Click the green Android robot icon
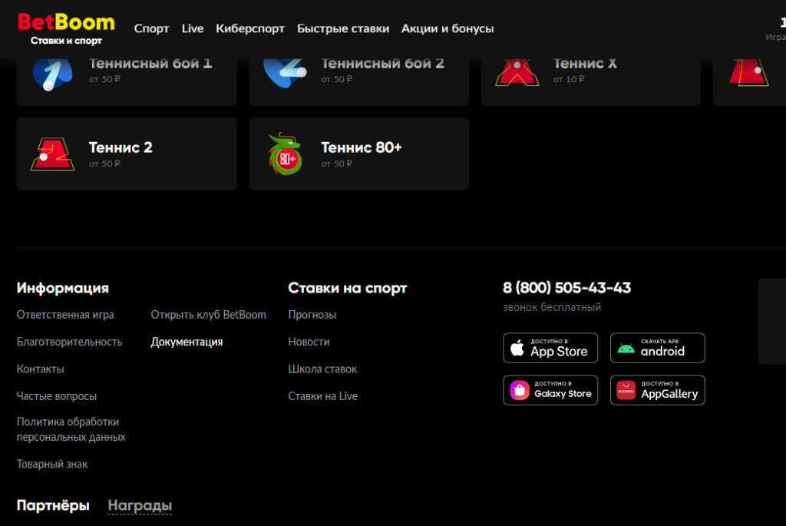The width and height of the screenshot is (786, 526). click(626, 349)
